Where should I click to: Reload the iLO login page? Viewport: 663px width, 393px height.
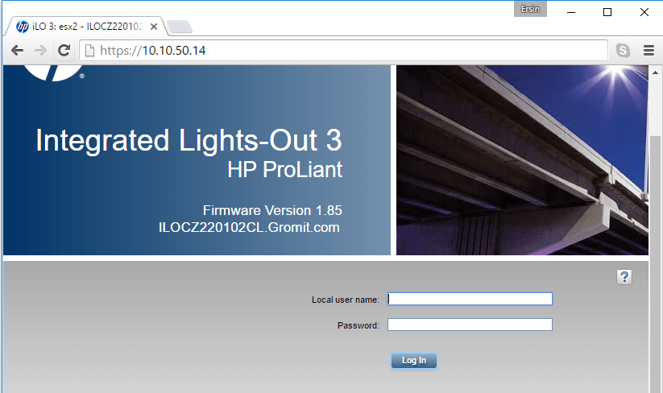[64, 50]
